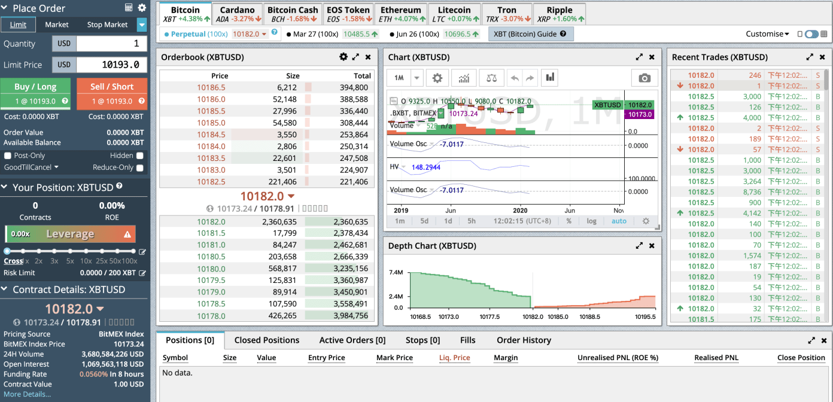Click the Buy / Long button
Screen dimensions: 833x402
coord(35,87)
